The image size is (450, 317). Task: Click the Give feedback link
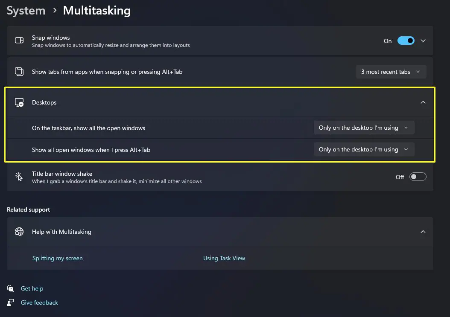pos(39,302)
